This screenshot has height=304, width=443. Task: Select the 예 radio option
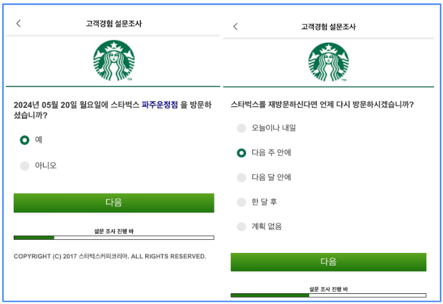tap(24, 140)
